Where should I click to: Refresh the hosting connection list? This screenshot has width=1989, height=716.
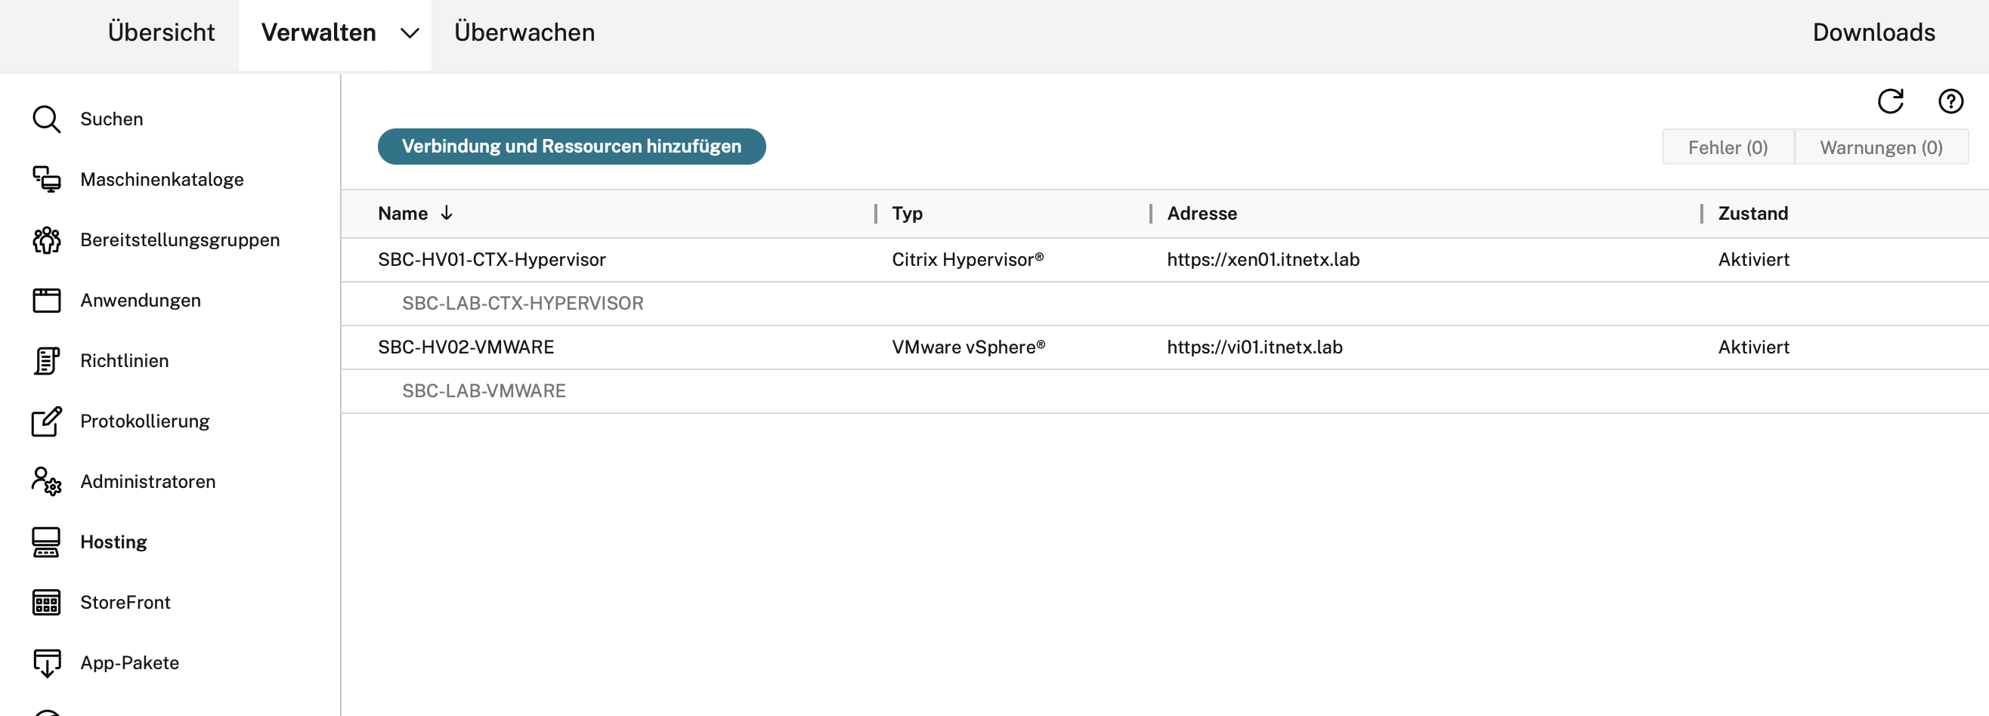(x=1890, y=101)
